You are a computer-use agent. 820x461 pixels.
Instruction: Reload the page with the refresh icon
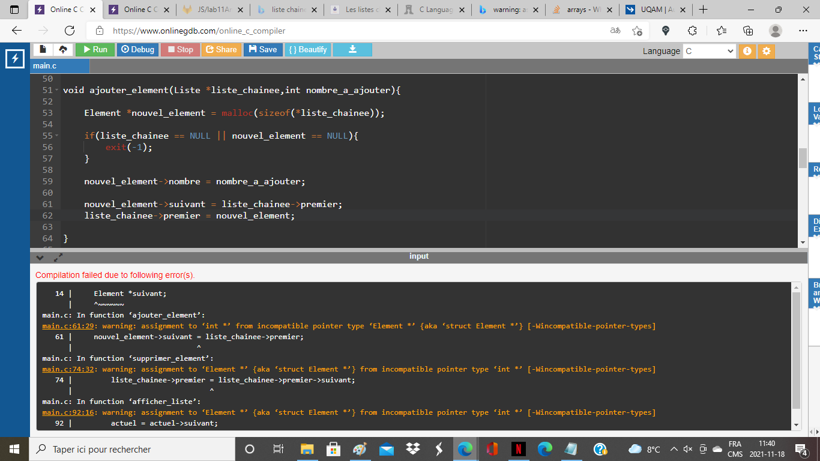click(70, 31)
